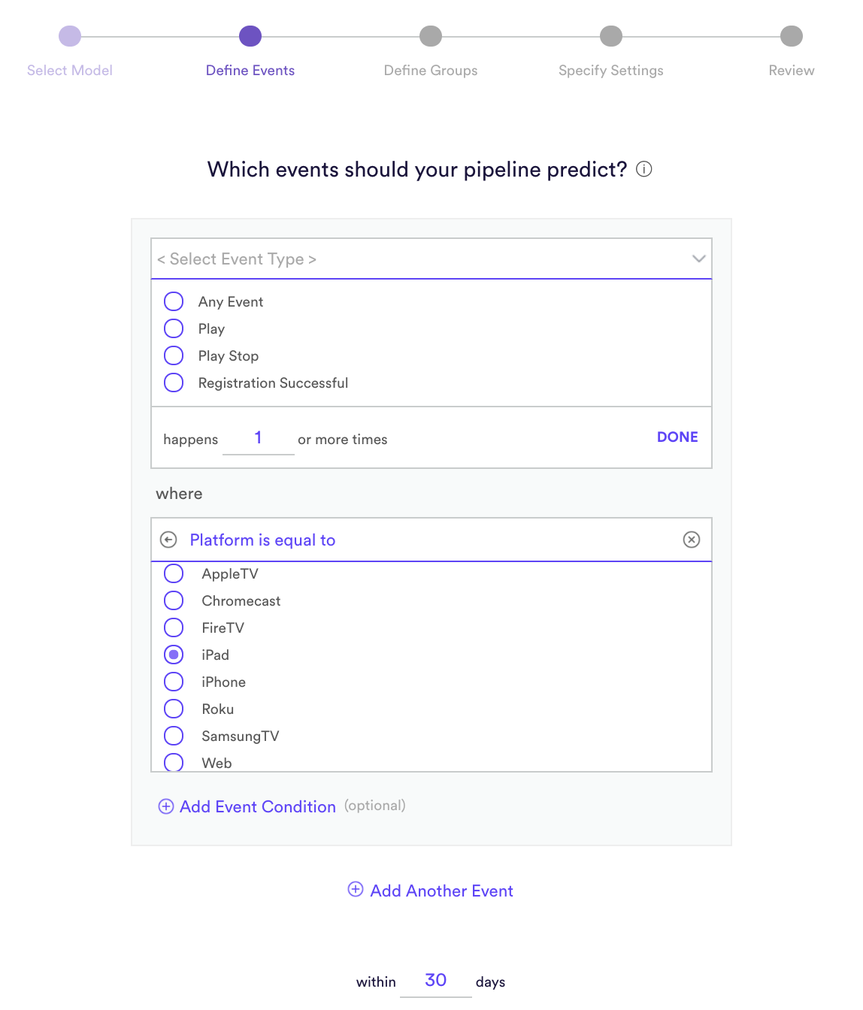Click the Review step circle
Screen dimensions: 863x1010
coord(792,36)
